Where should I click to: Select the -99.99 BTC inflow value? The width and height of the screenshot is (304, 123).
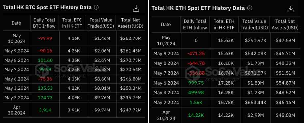coord(45,38)
